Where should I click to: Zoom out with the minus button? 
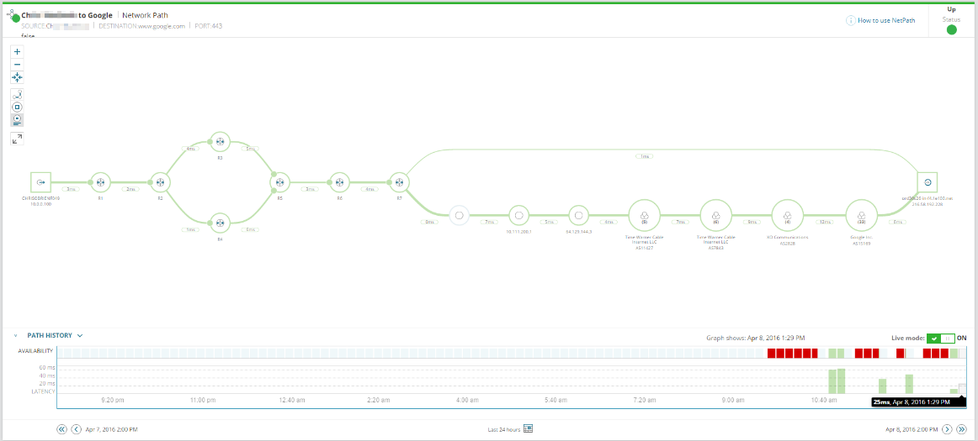click(x=17, y=64)
